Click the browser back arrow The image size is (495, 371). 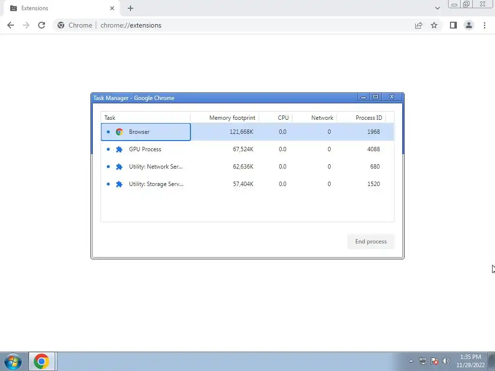11,25
